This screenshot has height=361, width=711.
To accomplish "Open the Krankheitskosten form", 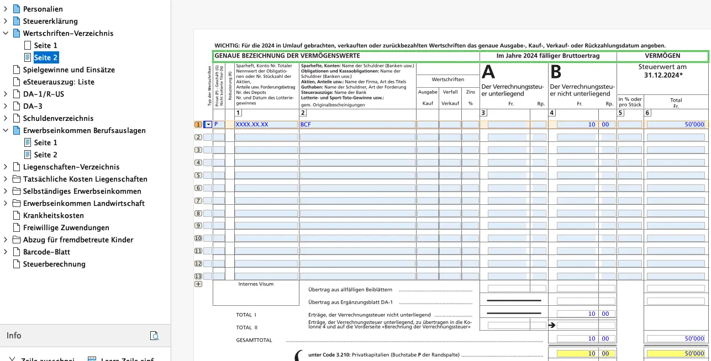I will (53, 215).
